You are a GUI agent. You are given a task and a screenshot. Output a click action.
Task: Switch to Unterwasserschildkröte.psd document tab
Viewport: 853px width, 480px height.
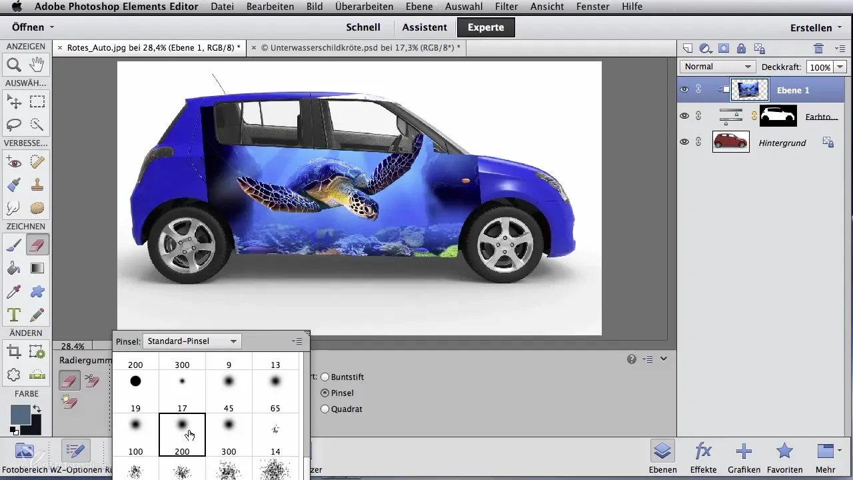pos(360,48)
